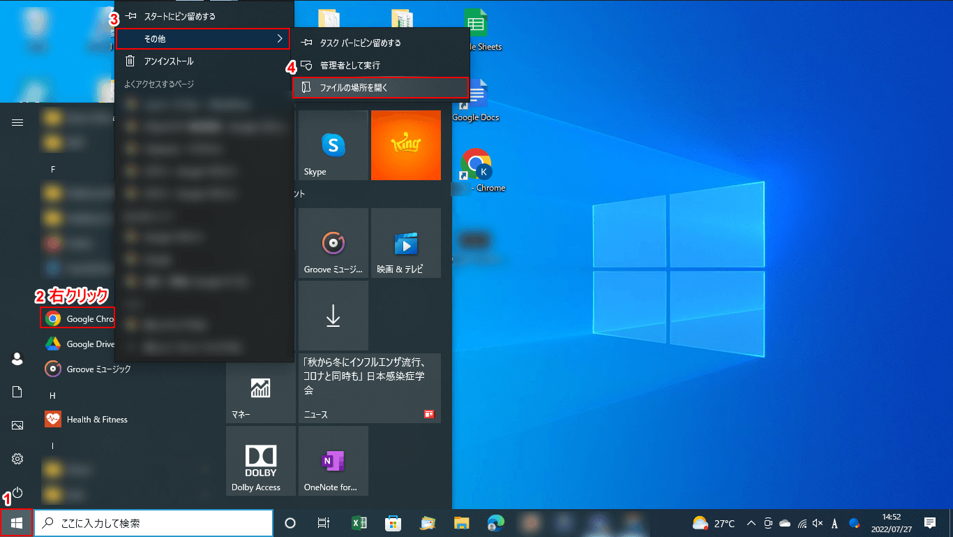The image size is (953, 537).
Task: Open the Windows Start button
Action: coord(17,522)
